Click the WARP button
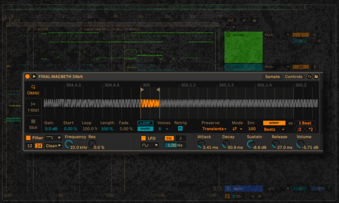This screenshot has width=339, height=203. pyautogui.click(x=274, y=123)
